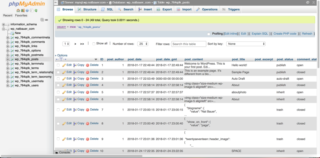Click the New table icon in tree
This screenshot has height=158, width=320.
12,33
